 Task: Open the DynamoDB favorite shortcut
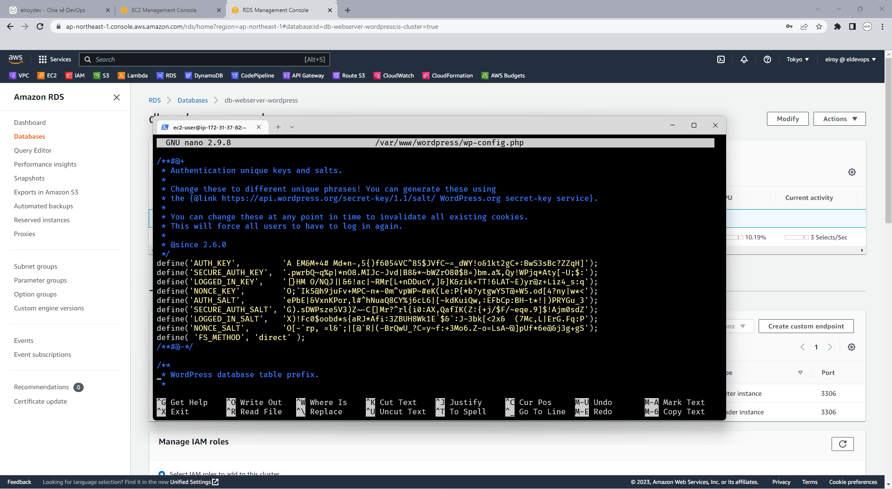(204, 76)
